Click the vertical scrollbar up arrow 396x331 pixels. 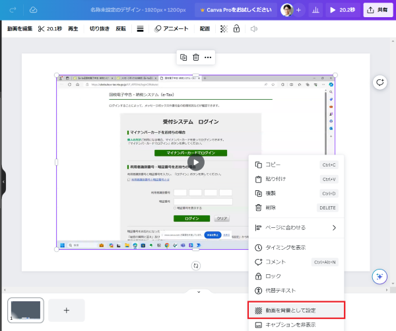tap(393, 41)
